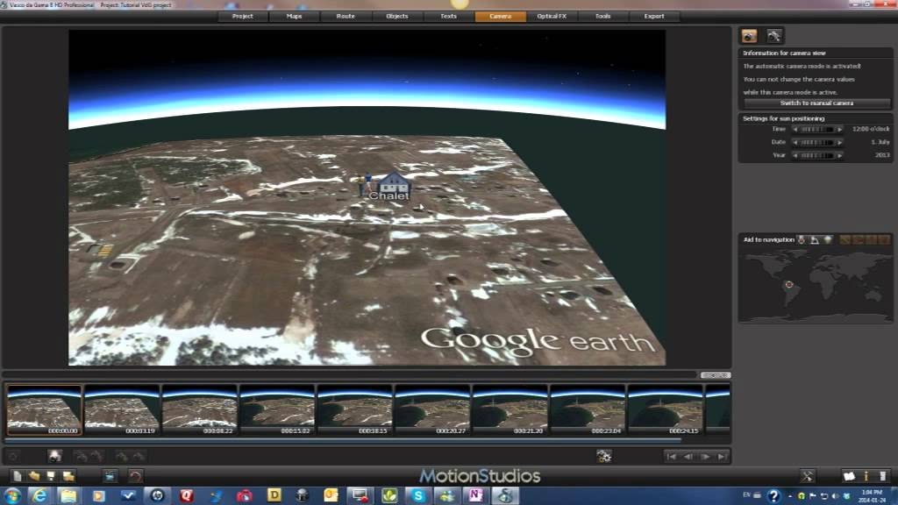Jump to the end of the animation
This screenshot has width=898, height=505.
coord(723,456)
